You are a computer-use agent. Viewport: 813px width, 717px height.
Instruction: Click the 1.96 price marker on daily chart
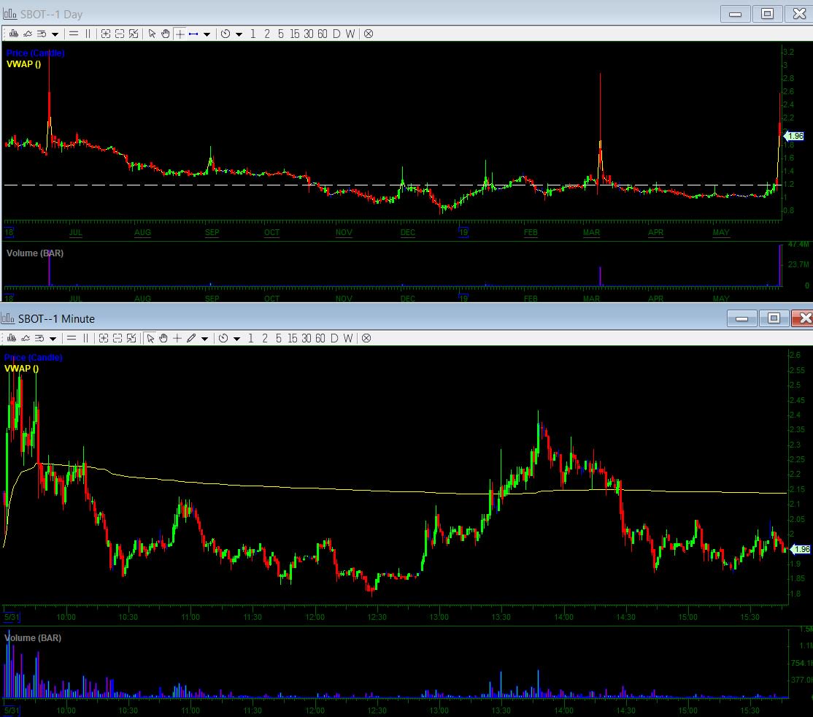(x=794, y=136)
